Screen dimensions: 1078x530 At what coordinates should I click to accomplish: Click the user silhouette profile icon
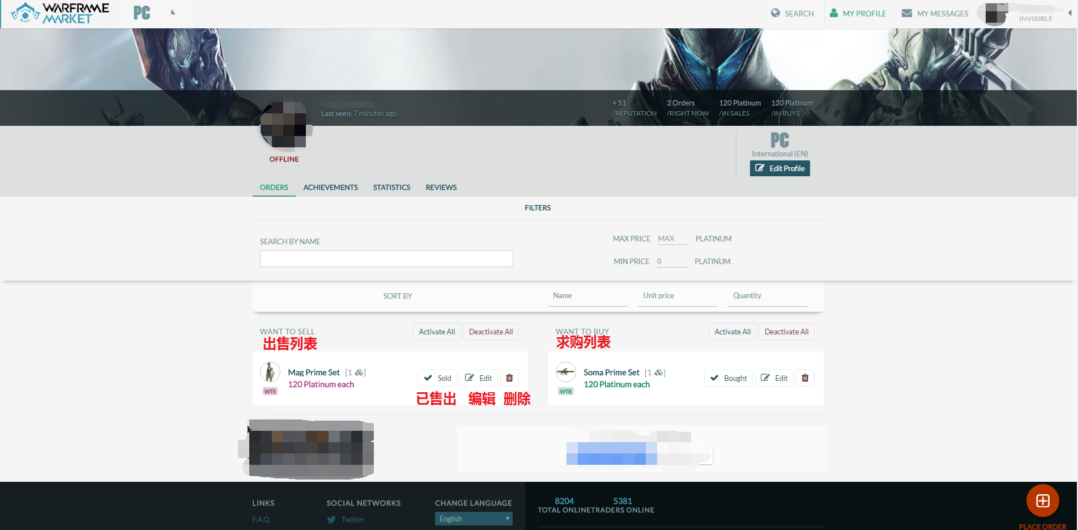coord(834,12)
